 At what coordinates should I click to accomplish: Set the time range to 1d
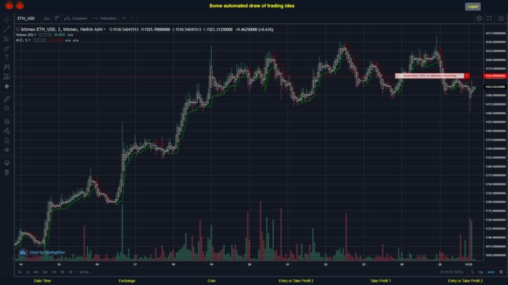point(70,272)
